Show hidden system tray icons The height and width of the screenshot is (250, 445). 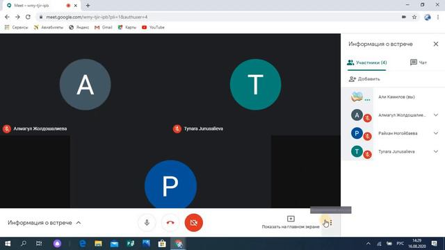pyautogui.click(x=368, y=244)
